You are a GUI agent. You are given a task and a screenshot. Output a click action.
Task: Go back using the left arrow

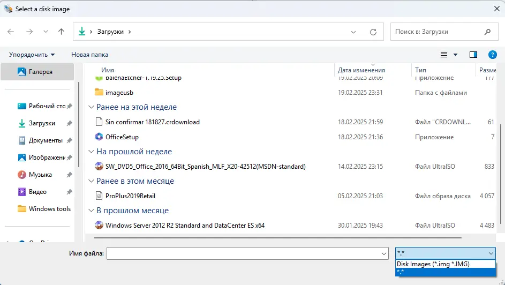(x=11, y=32)
